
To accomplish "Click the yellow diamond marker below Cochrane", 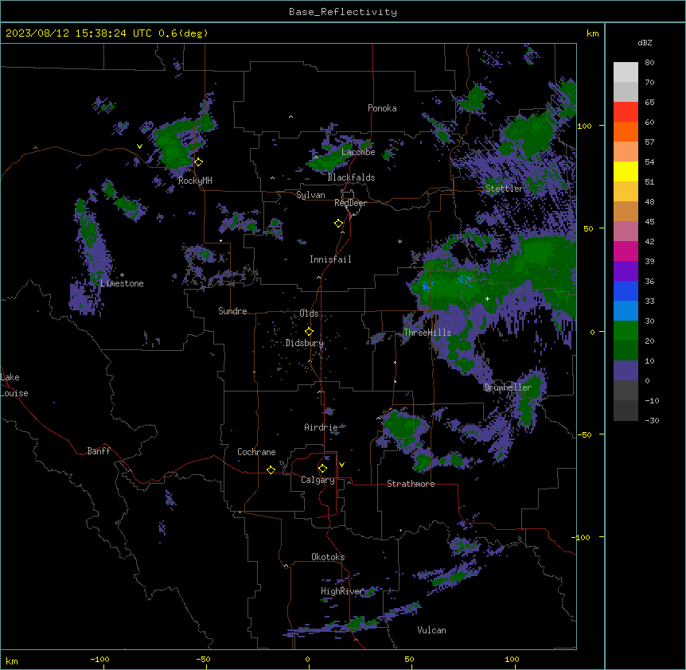I will click(271, 469).
